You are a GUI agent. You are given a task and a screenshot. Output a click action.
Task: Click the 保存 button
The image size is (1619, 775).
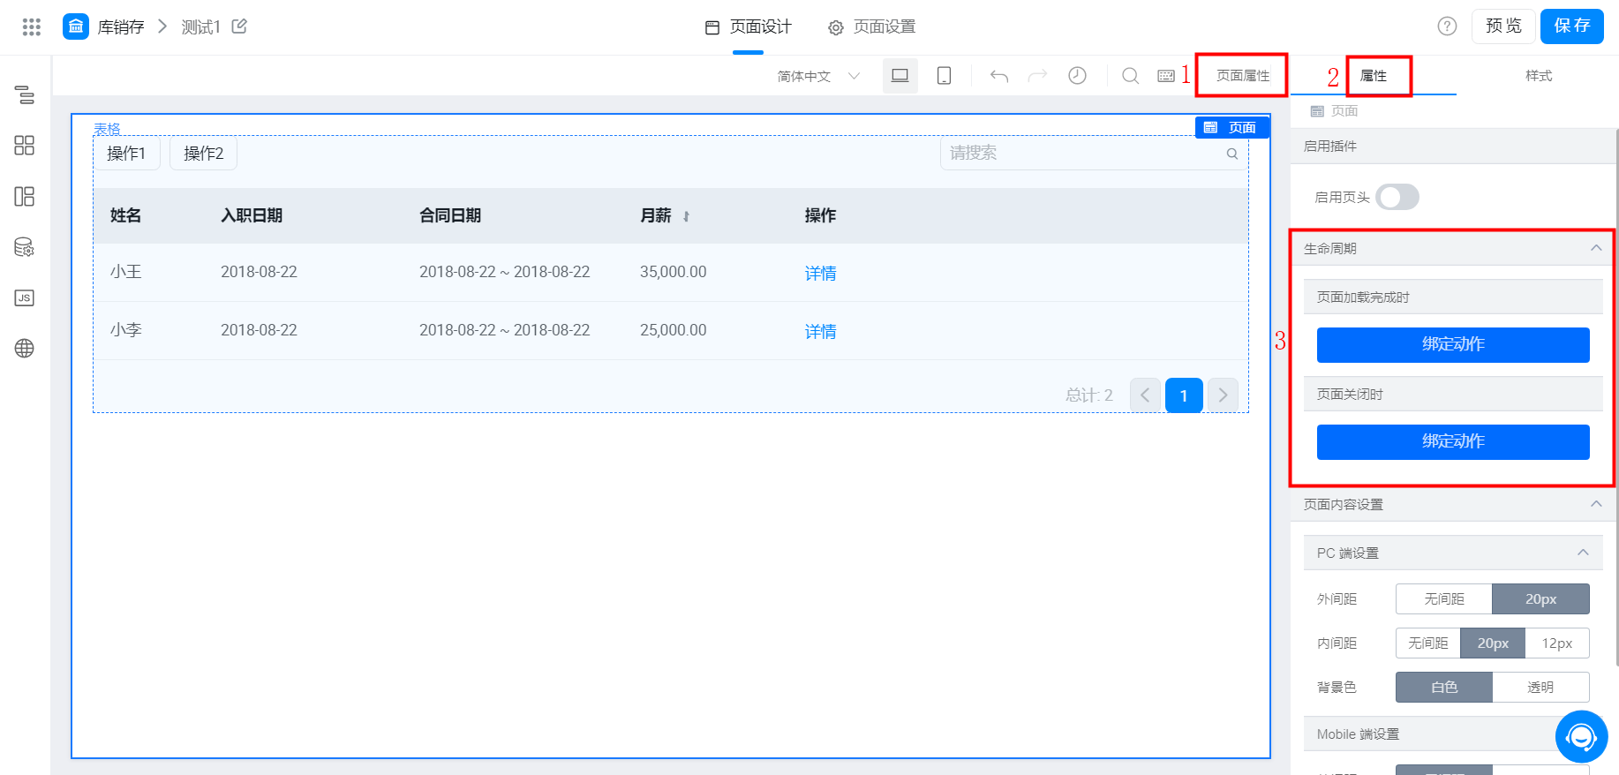point(1572,26)
